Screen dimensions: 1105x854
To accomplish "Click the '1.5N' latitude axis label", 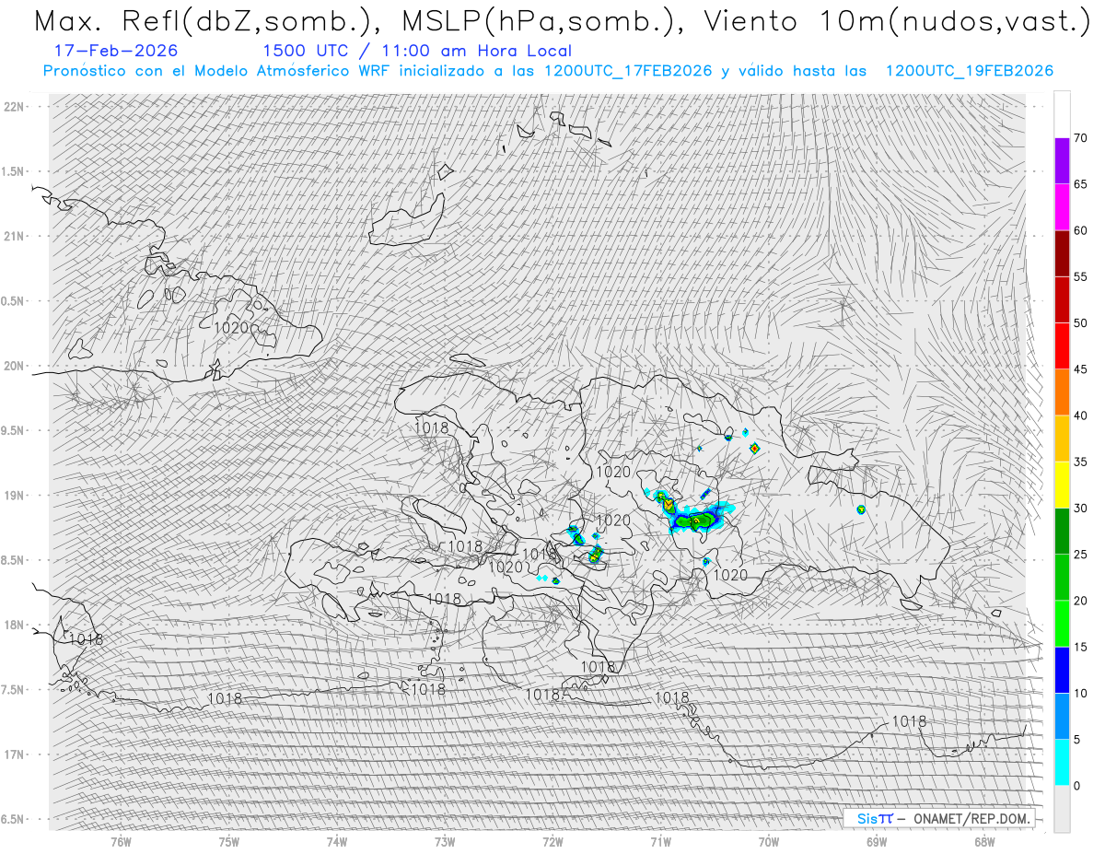I will tap(13, 171).
